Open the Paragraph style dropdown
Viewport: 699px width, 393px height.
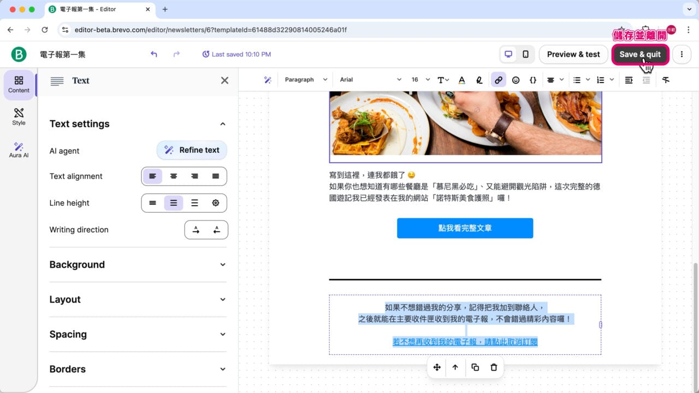(305, 80)
